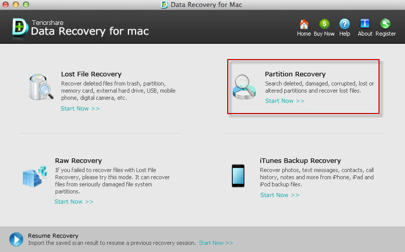Image resolution: width=405 pixels, height=252 pixels.
Task: Click the Help label in toolbar
Action: pos(344,34)
